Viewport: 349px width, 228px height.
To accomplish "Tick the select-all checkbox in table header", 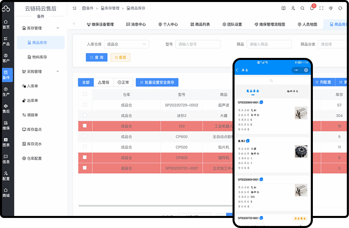I will (85, 94).
